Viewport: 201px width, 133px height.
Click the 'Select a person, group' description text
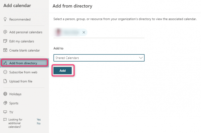pos(125,19)
